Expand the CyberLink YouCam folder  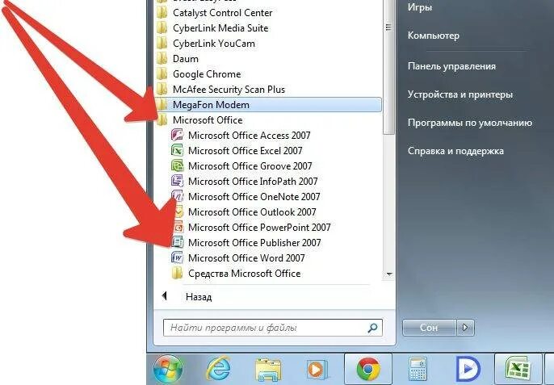tap(214, 44)
